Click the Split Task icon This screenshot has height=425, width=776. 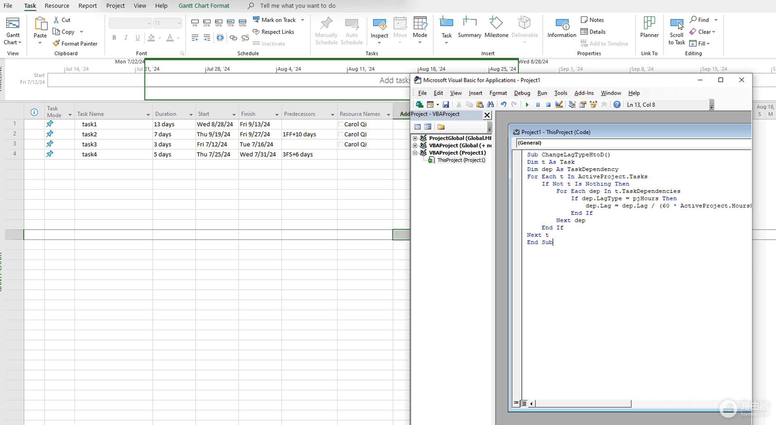click(220, 38)
